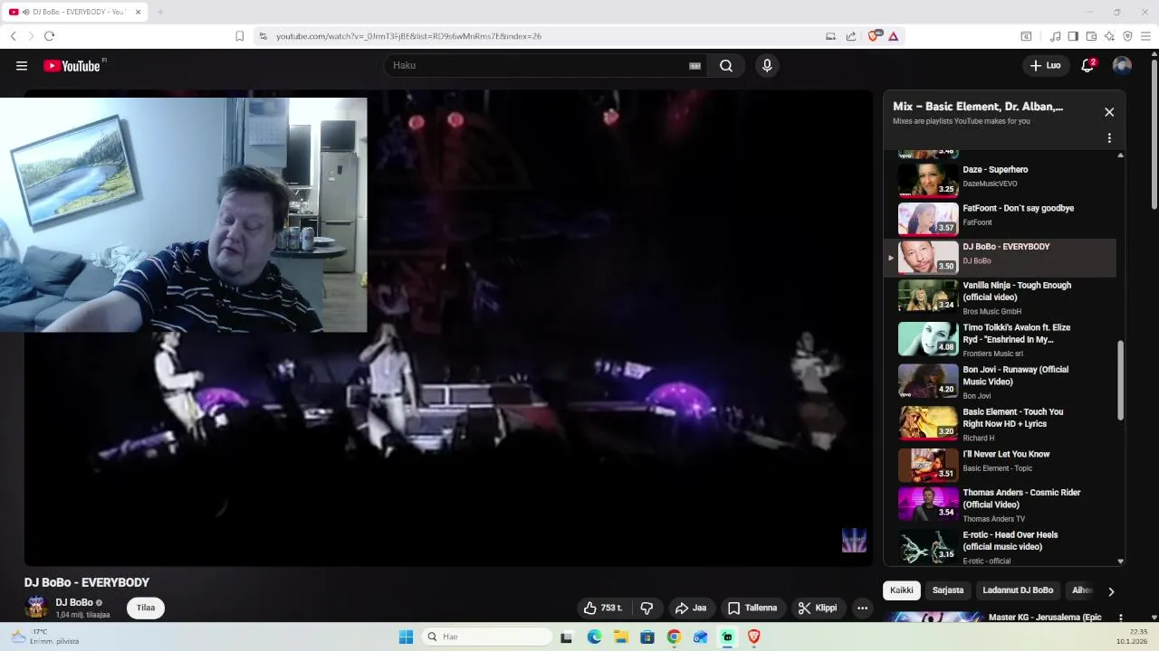Open the on-screen keyboard in search box

pos(695,66)
